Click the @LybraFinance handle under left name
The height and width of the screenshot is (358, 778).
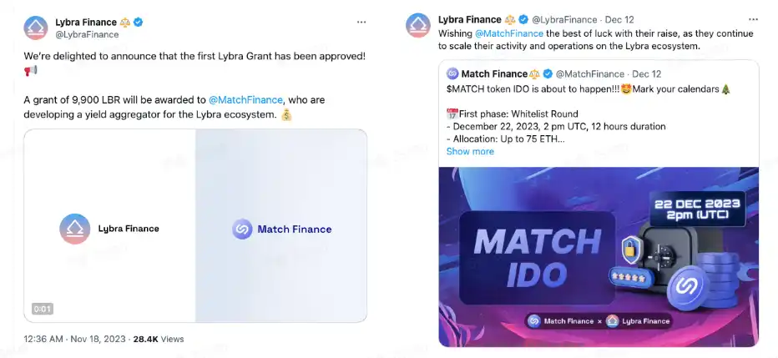(x=87, y=34)
